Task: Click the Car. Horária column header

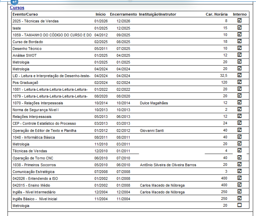Action: click(216, 14)
